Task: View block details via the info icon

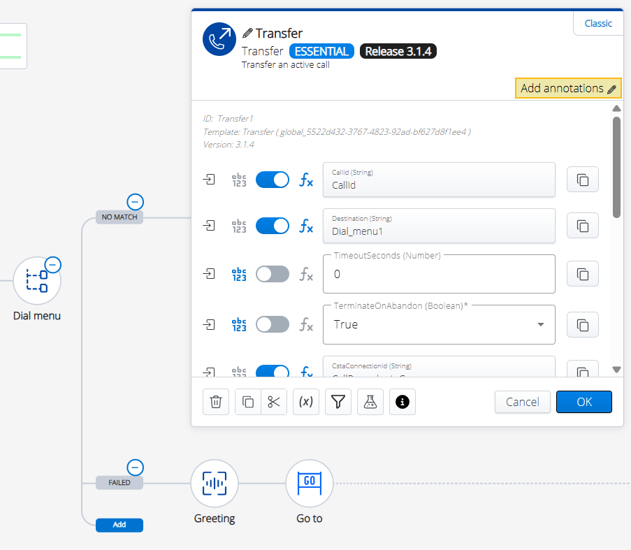Action: click(x=402, y=402)
